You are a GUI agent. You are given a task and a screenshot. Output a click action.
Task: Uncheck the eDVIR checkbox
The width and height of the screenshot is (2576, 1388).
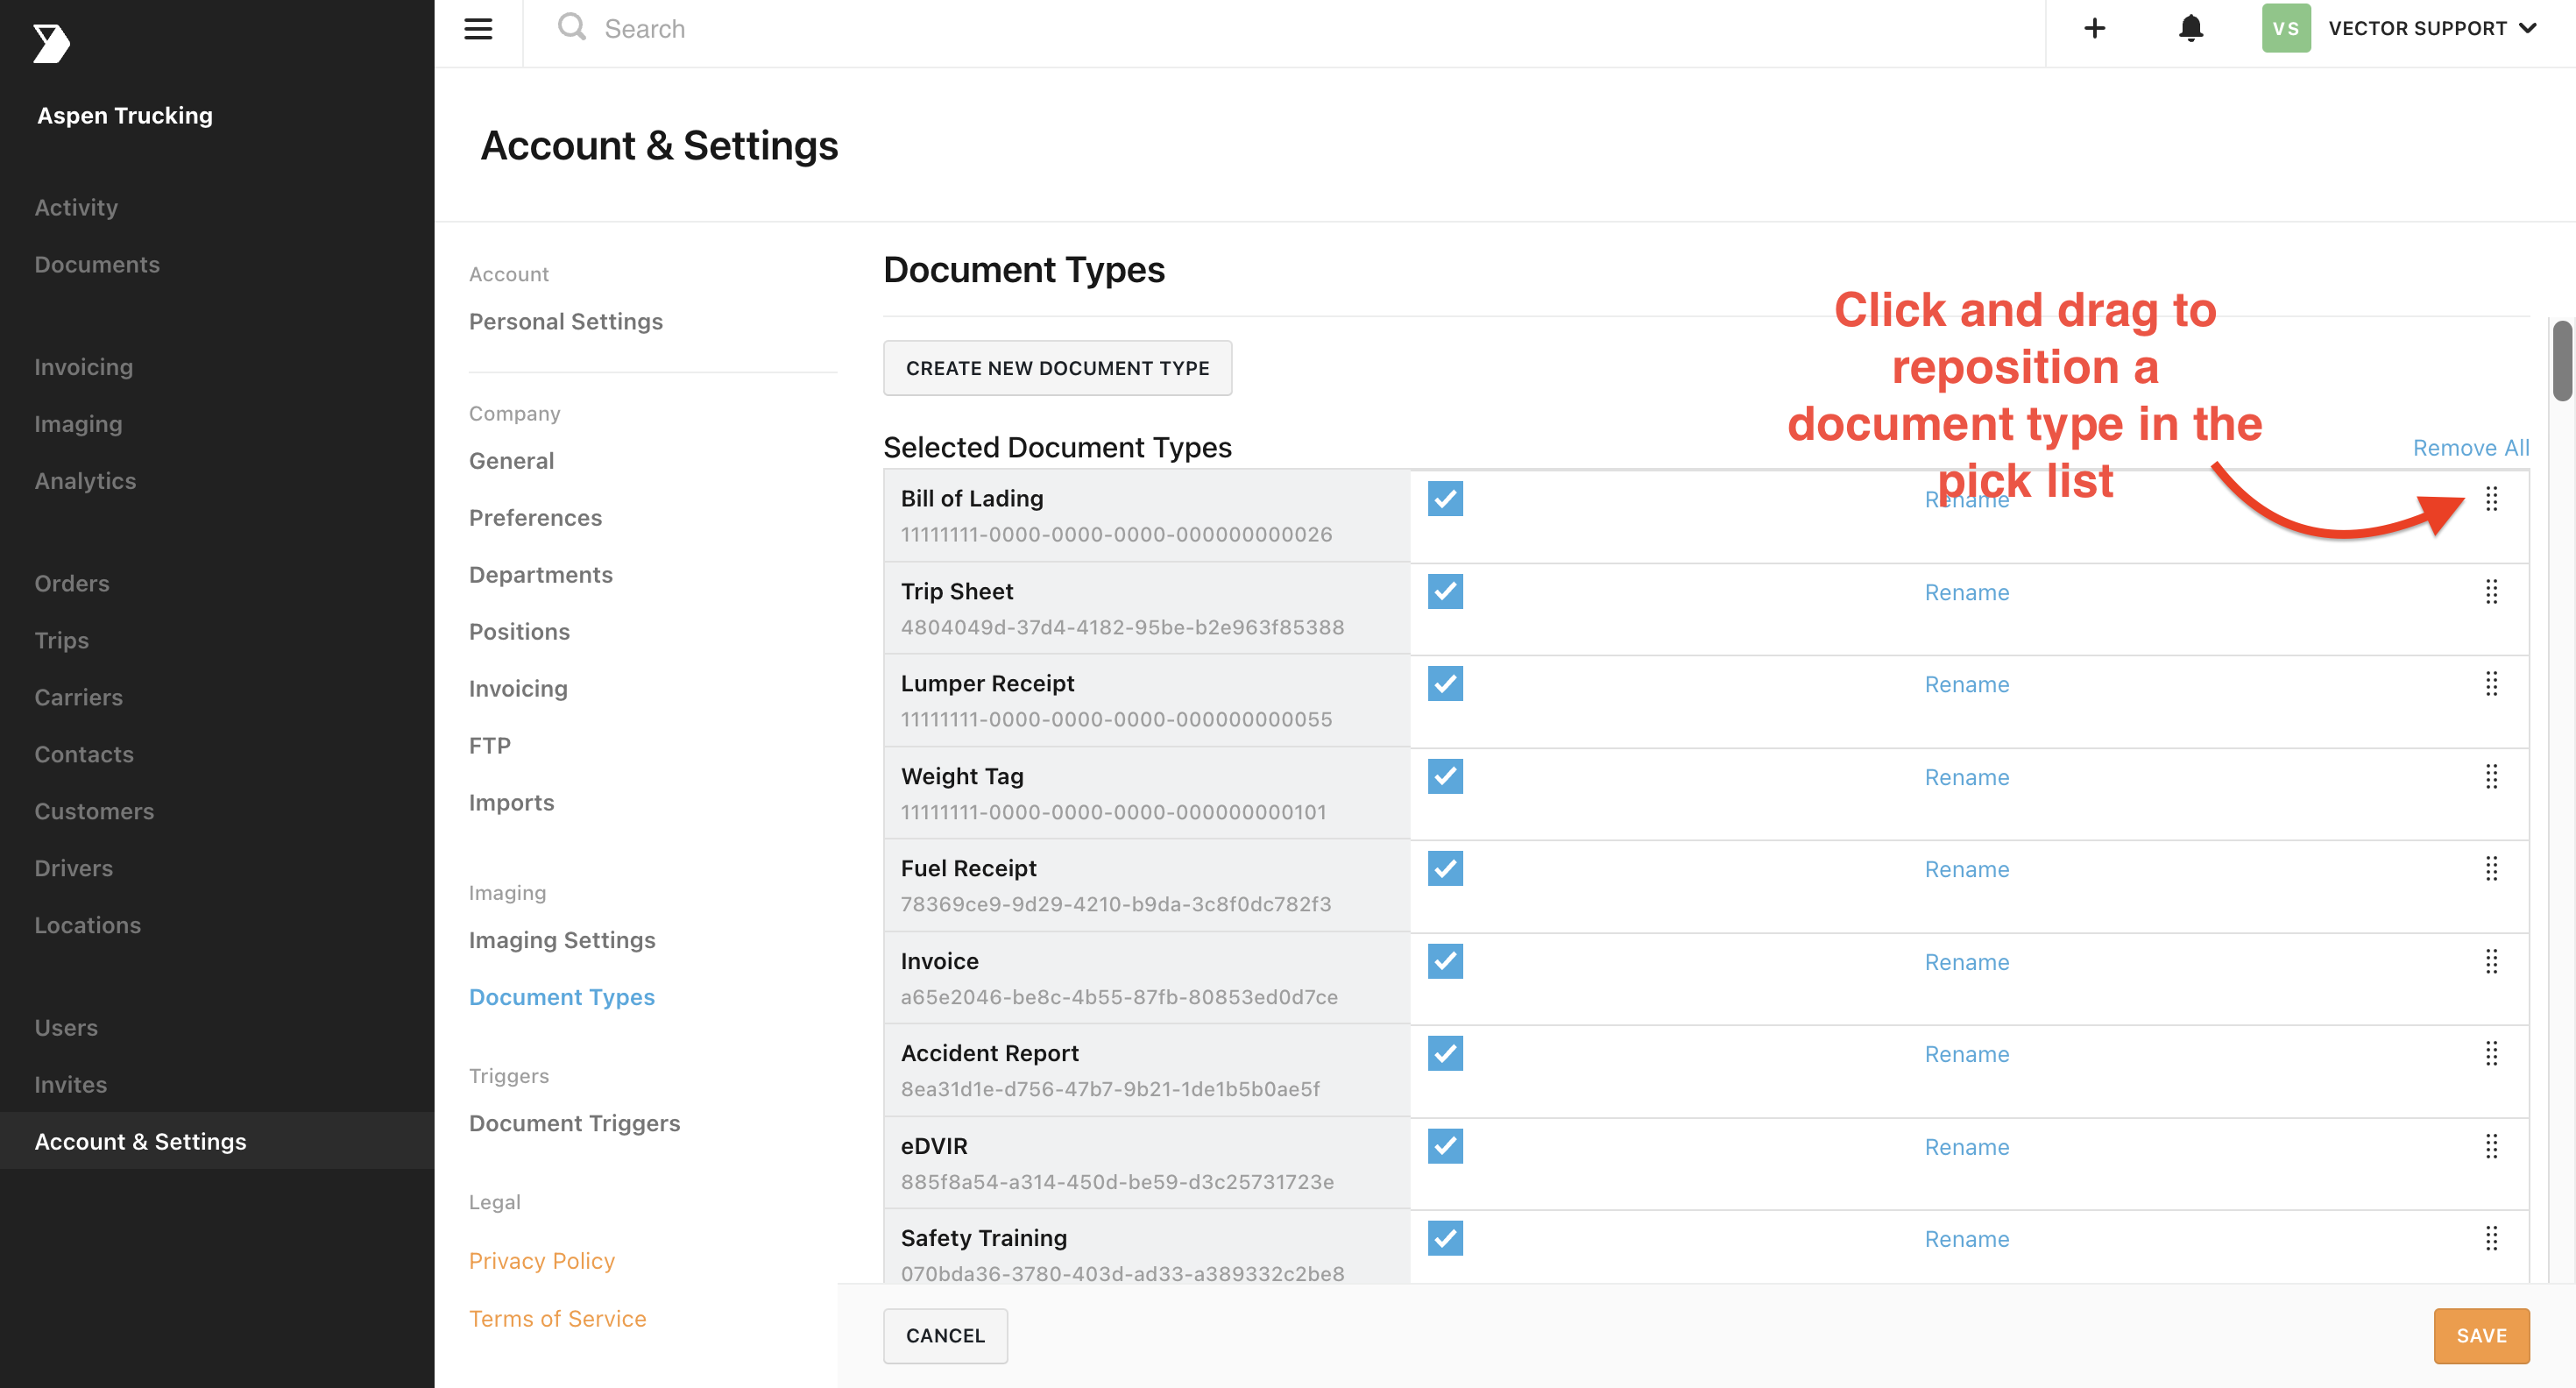(x=1445, y=1147)
